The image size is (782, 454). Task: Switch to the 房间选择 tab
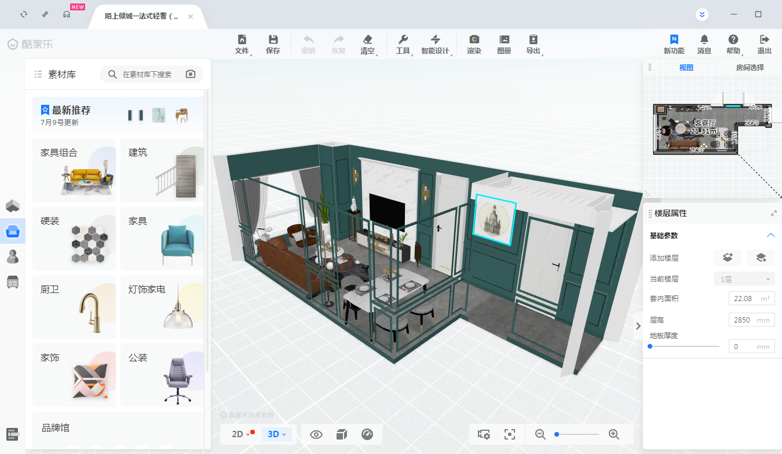(x=750, y=67)
